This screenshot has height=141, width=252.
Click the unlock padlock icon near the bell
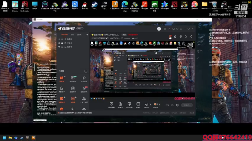tap(175, 36)
